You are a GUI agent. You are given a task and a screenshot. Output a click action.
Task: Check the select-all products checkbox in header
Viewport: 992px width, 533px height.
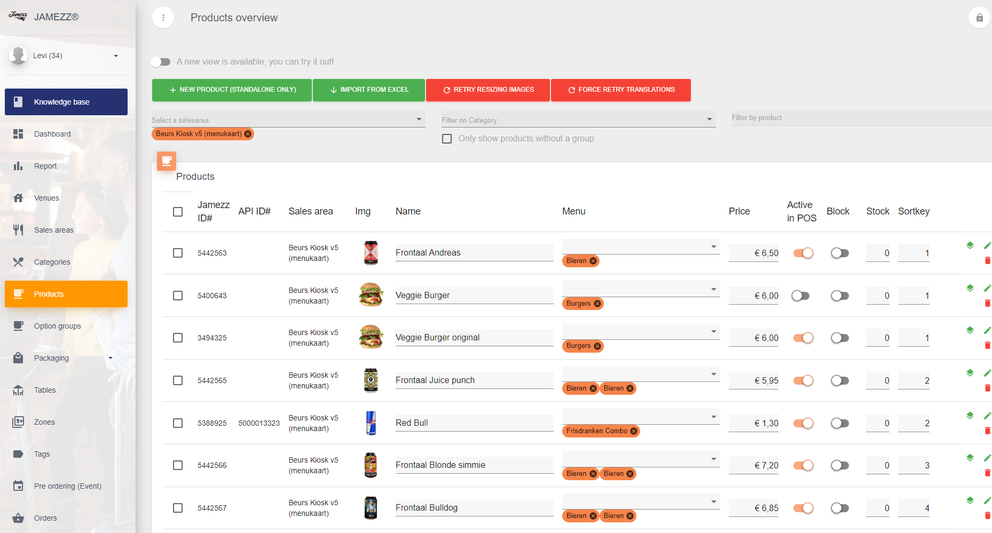pos(178,212)
